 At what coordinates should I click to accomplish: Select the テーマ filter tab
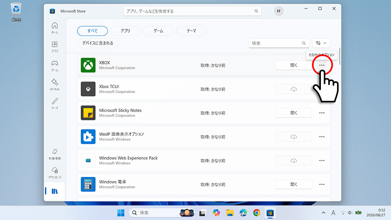coord(191,31)
